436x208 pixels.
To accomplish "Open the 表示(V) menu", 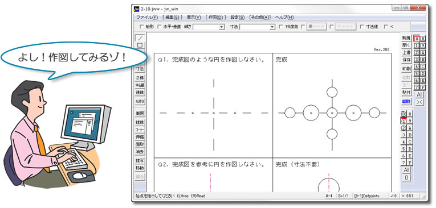I will pos(194,17).
